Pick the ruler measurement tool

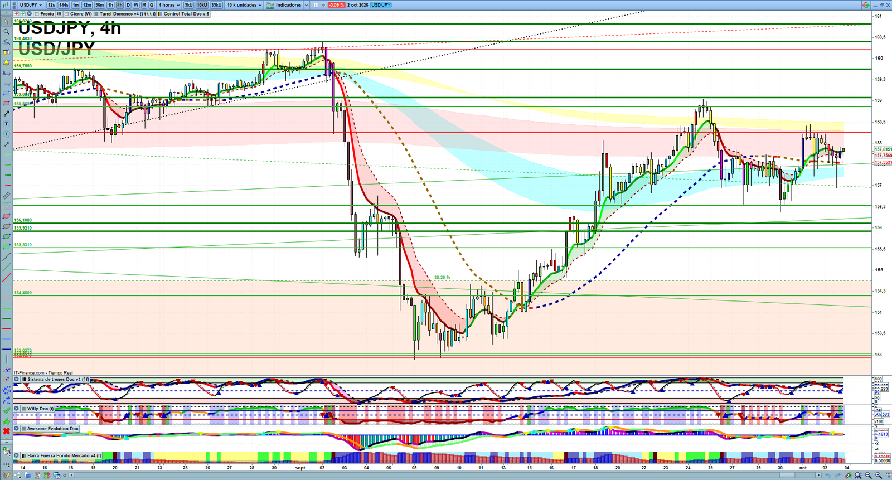point(6,196)
